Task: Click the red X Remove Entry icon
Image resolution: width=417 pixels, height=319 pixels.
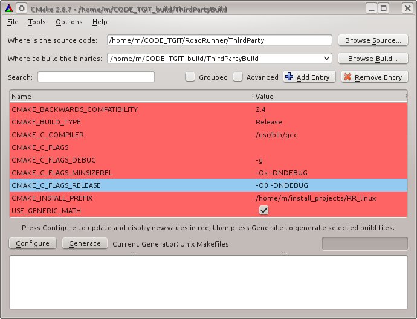Action: coord(347,77)
